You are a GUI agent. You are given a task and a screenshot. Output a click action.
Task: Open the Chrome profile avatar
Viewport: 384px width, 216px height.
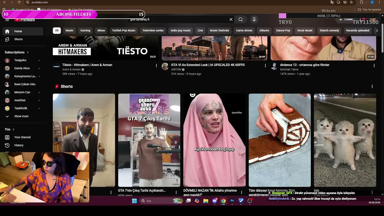(x=372, y=2)
